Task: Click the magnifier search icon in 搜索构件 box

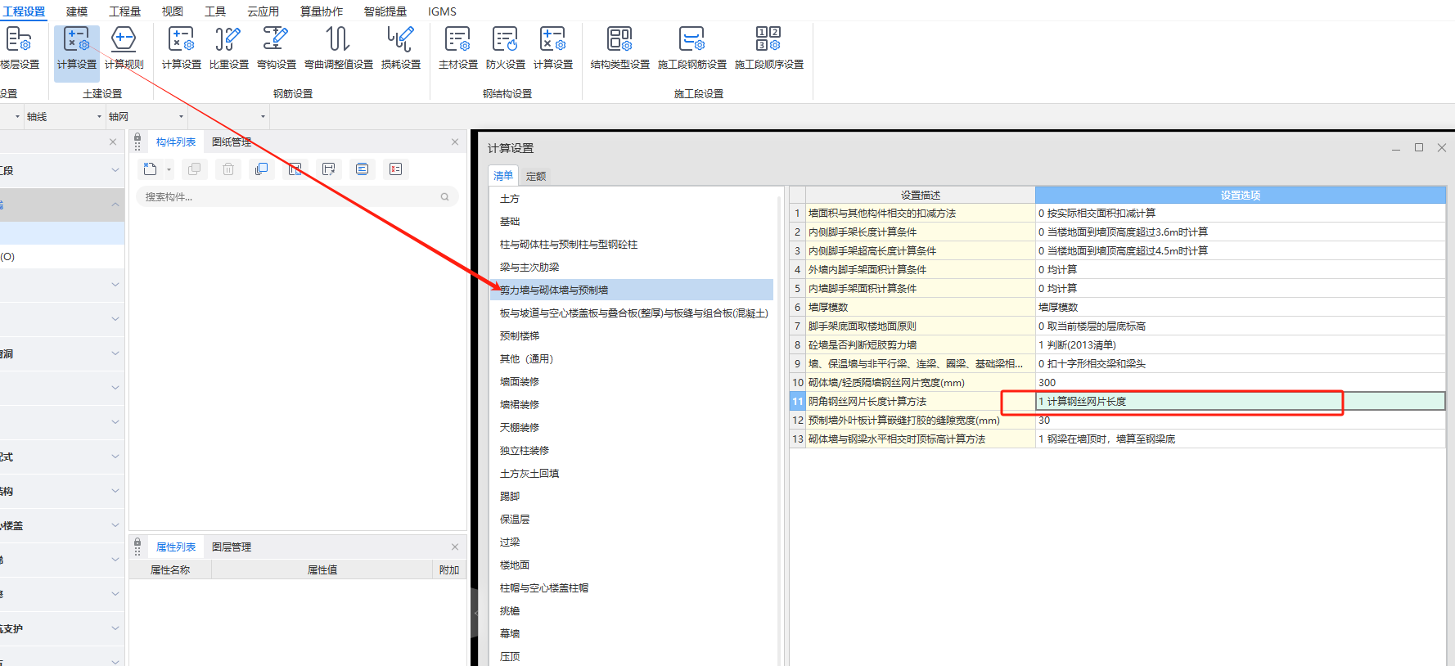Action: click(x=444, y=197)
